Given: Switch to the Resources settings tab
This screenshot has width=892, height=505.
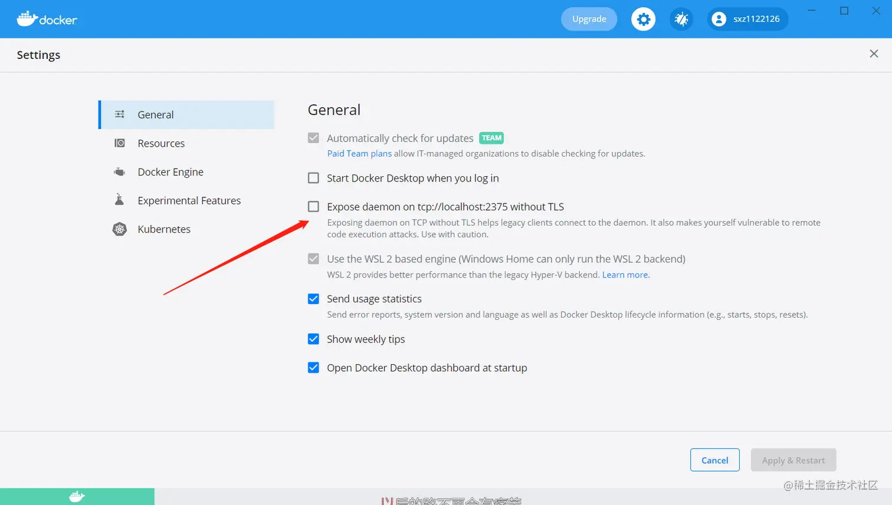Looking at the screenshot, I should coord(186,143).
